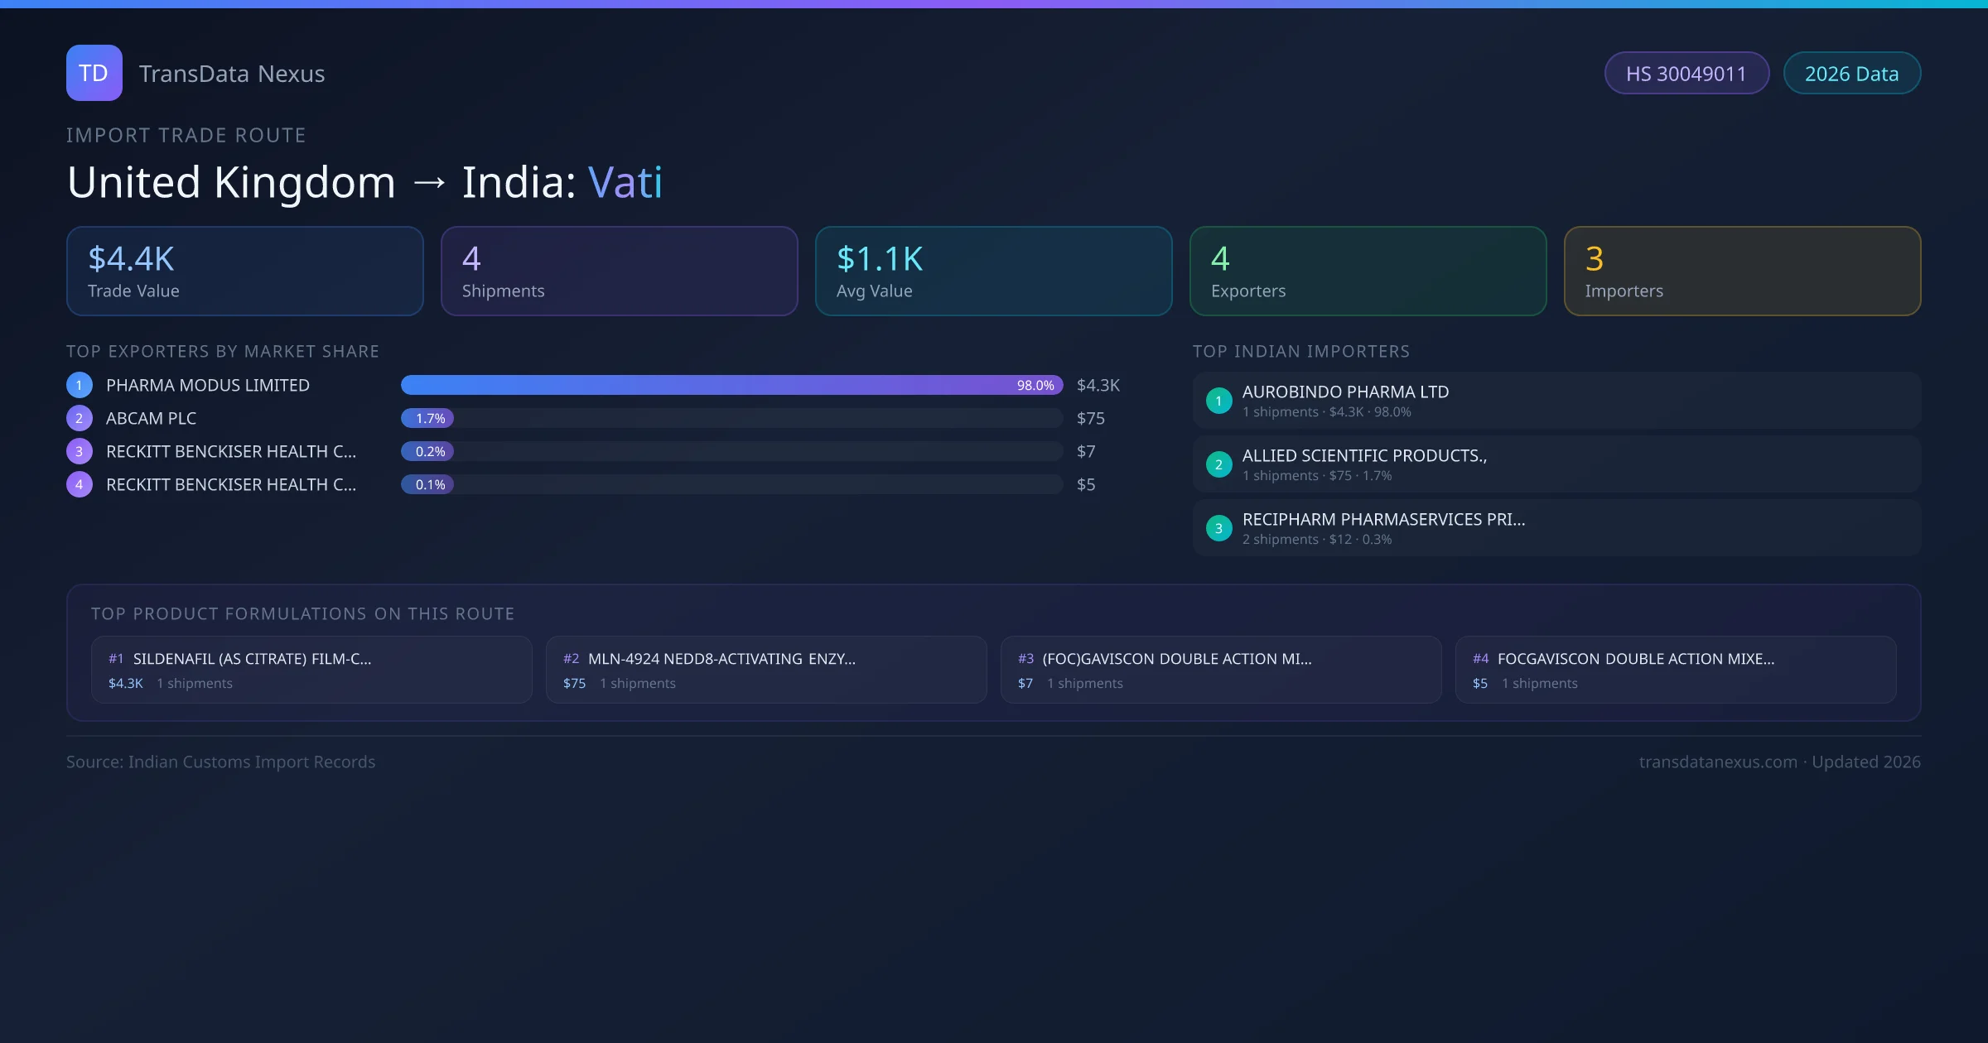Image resolution: width=1988 pixels, height=1043 pixels.
Task: Toggle the 2026 Data pill
Action: 1851,73
